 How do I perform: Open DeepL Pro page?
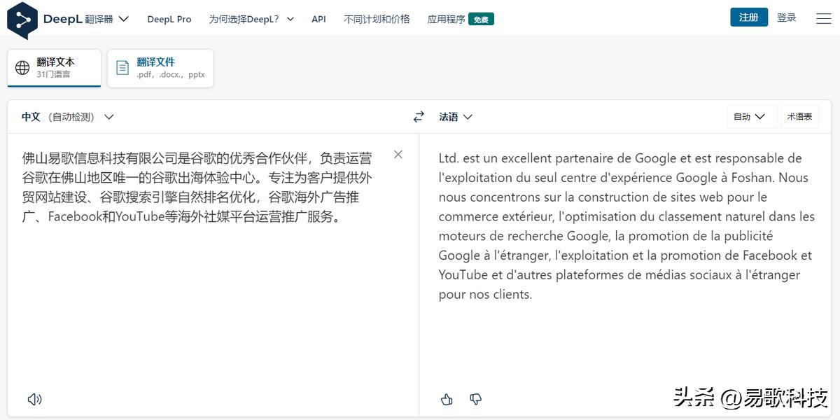click(169, 19)
